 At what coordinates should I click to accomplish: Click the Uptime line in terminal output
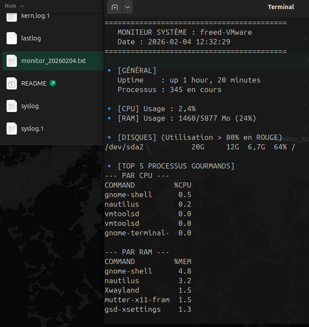click(189, 80)
